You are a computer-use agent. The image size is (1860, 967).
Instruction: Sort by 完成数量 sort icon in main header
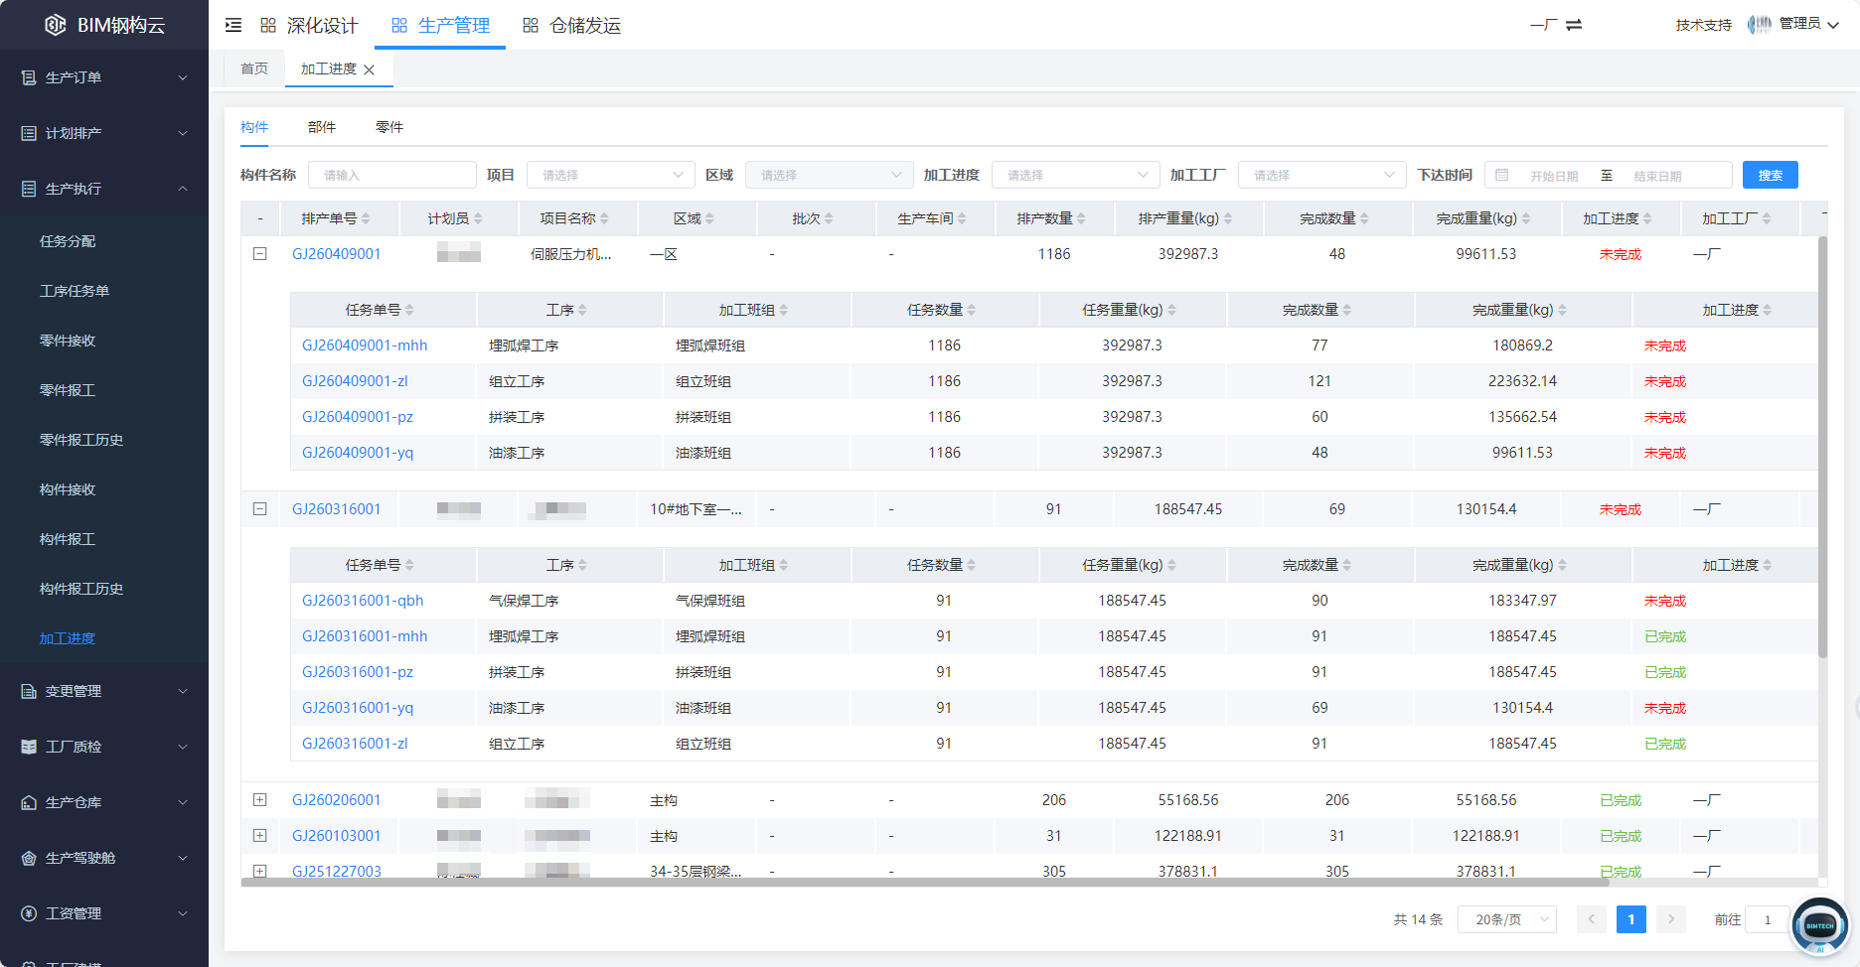pos(1364,218)
